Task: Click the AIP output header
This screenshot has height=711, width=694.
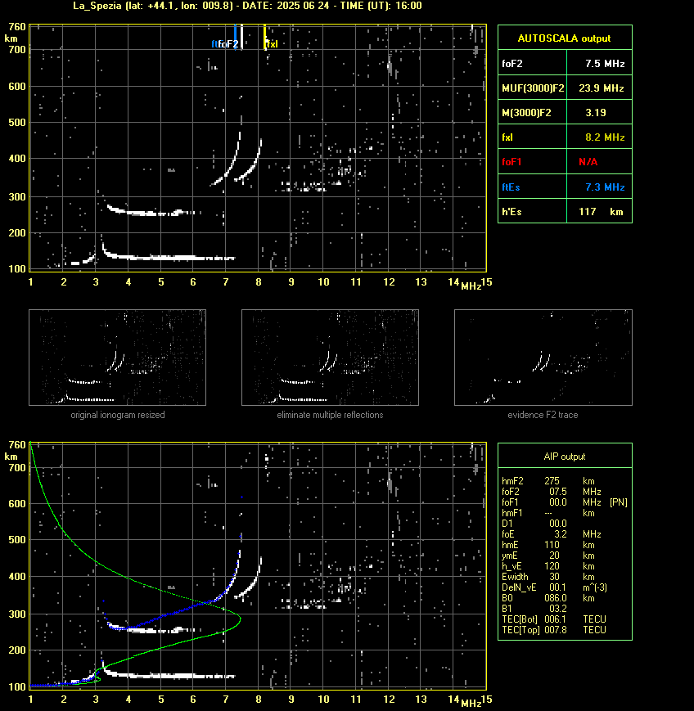Action: [x=564, y=457]
